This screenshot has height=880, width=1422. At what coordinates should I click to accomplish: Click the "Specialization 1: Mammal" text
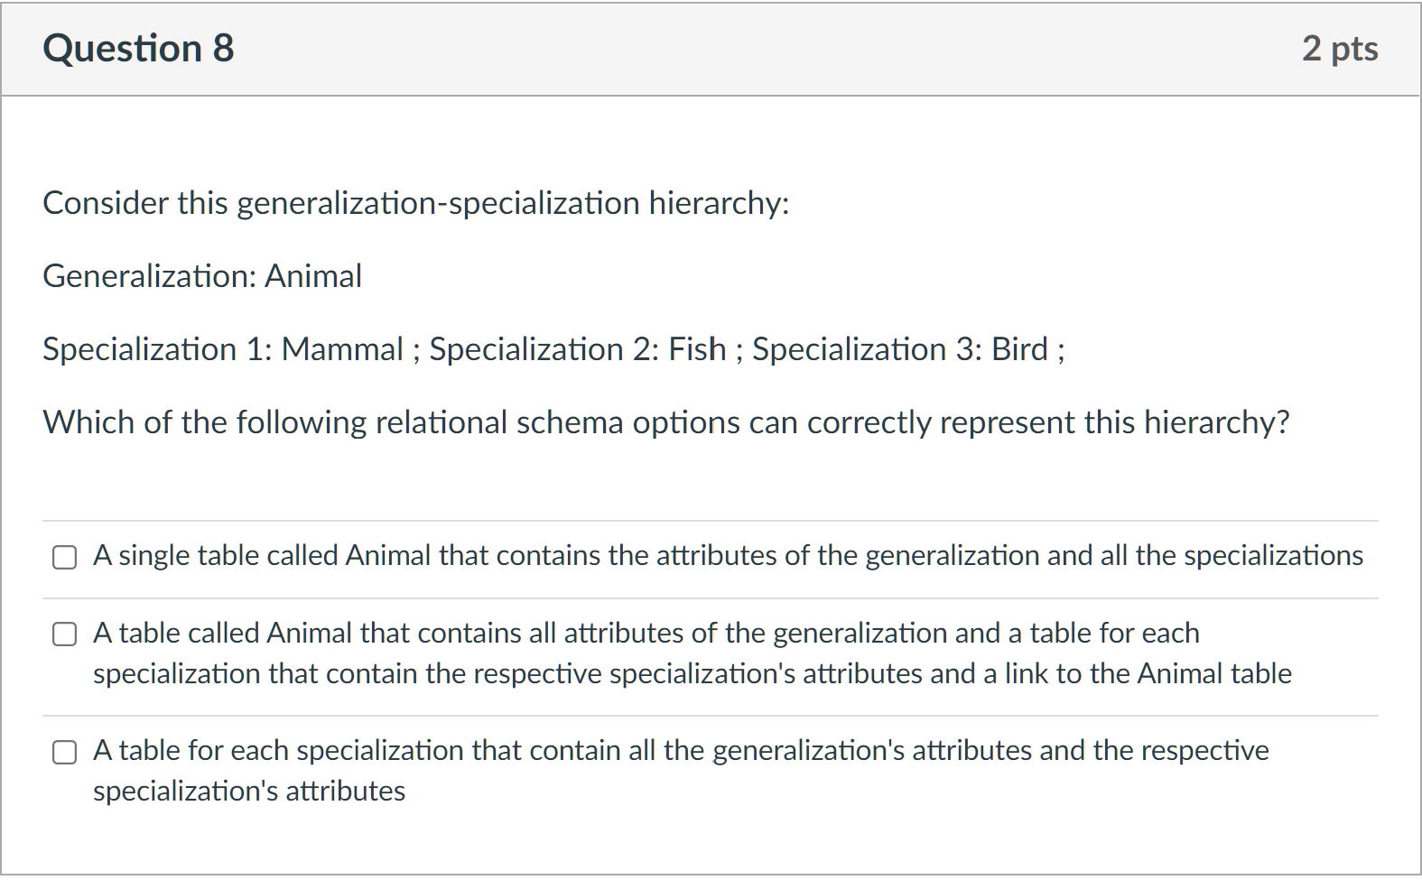pos(223,349)
